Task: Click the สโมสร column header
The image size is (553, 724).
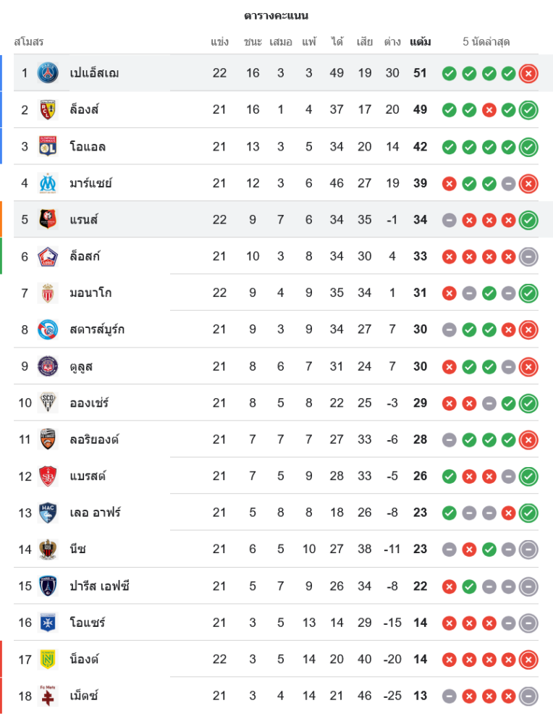Action: (x=29, y=42)
